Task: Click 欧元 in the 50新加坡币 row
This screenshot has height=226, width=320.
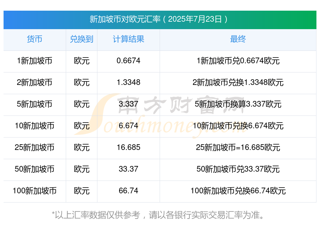Action: pos(81,169)
